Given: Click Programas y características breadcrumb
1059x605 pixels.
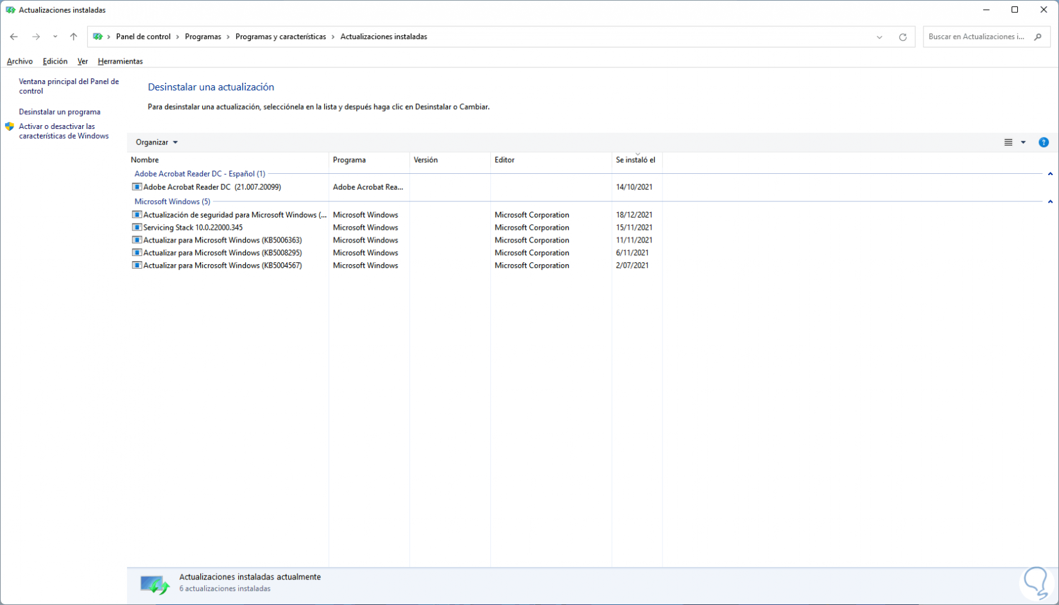Looking at the screenshot, I should 280,37.
